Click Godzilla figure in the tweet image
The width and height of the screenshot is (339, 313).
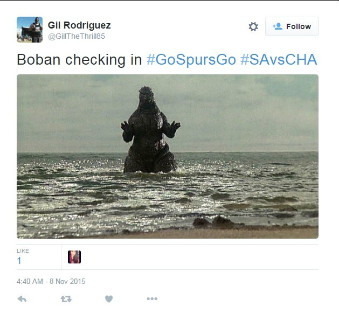click(x=150, y=130)
